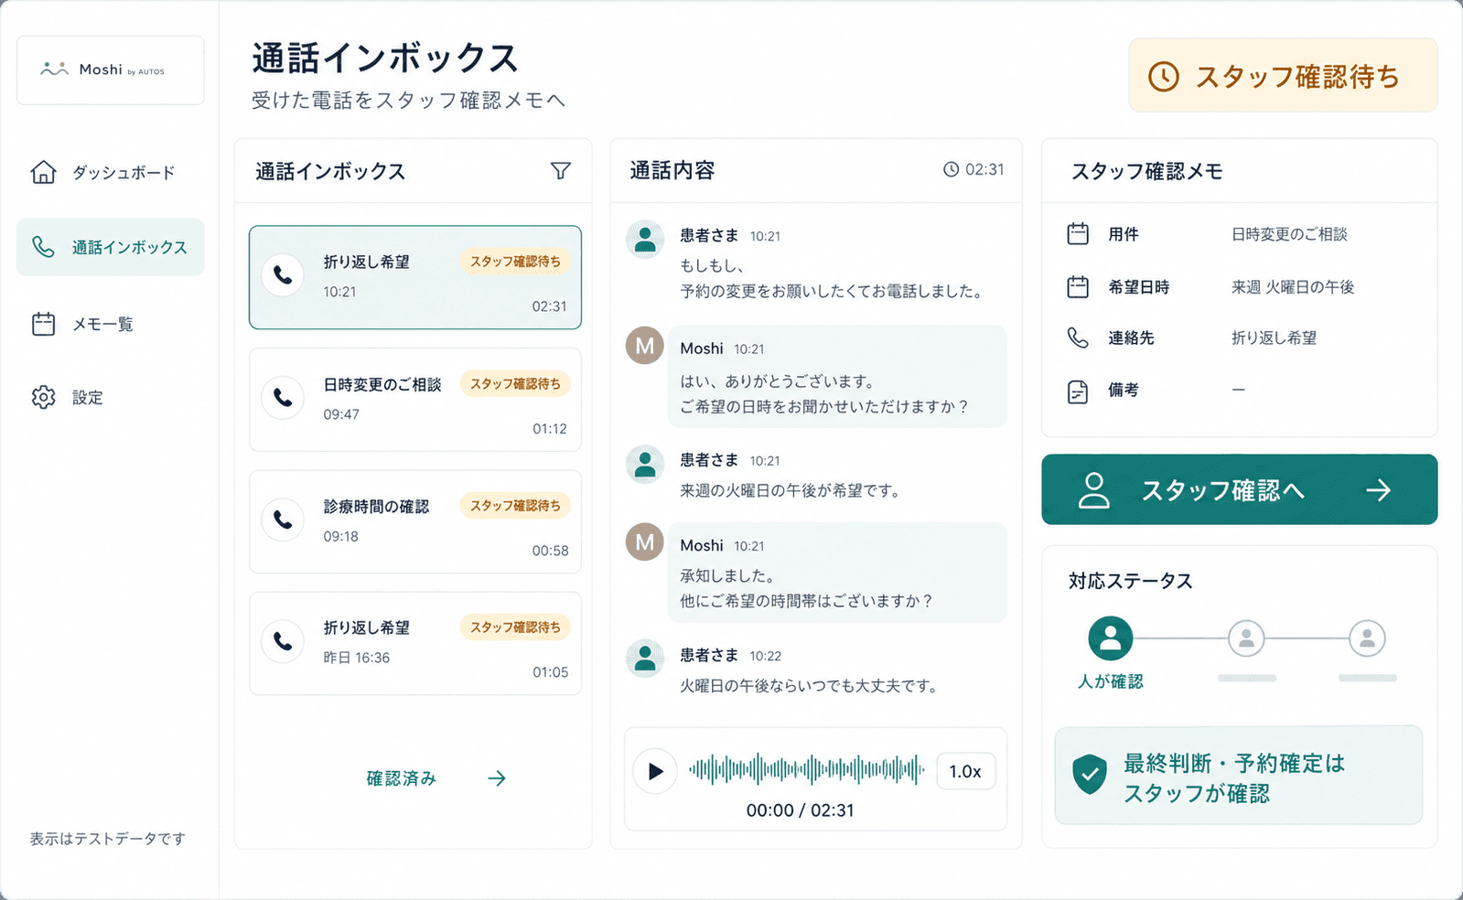The height and width of the screenshot is (900, 1463).
Task: Click the 火曜日の午後ならいつでも大丈夫です message
Action: coord(808,686)
